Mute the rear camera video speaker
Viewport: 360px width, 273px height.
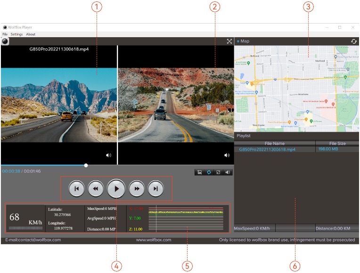(227, 155)
